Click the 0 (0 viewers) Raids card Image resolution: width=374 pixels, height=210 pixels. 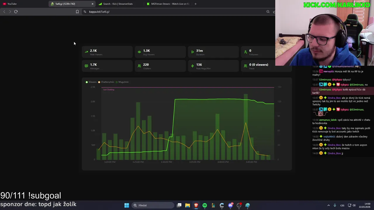(266, 66)
